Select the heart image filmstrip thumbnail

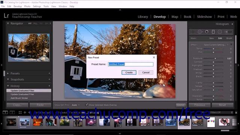[x=224, y=122]
